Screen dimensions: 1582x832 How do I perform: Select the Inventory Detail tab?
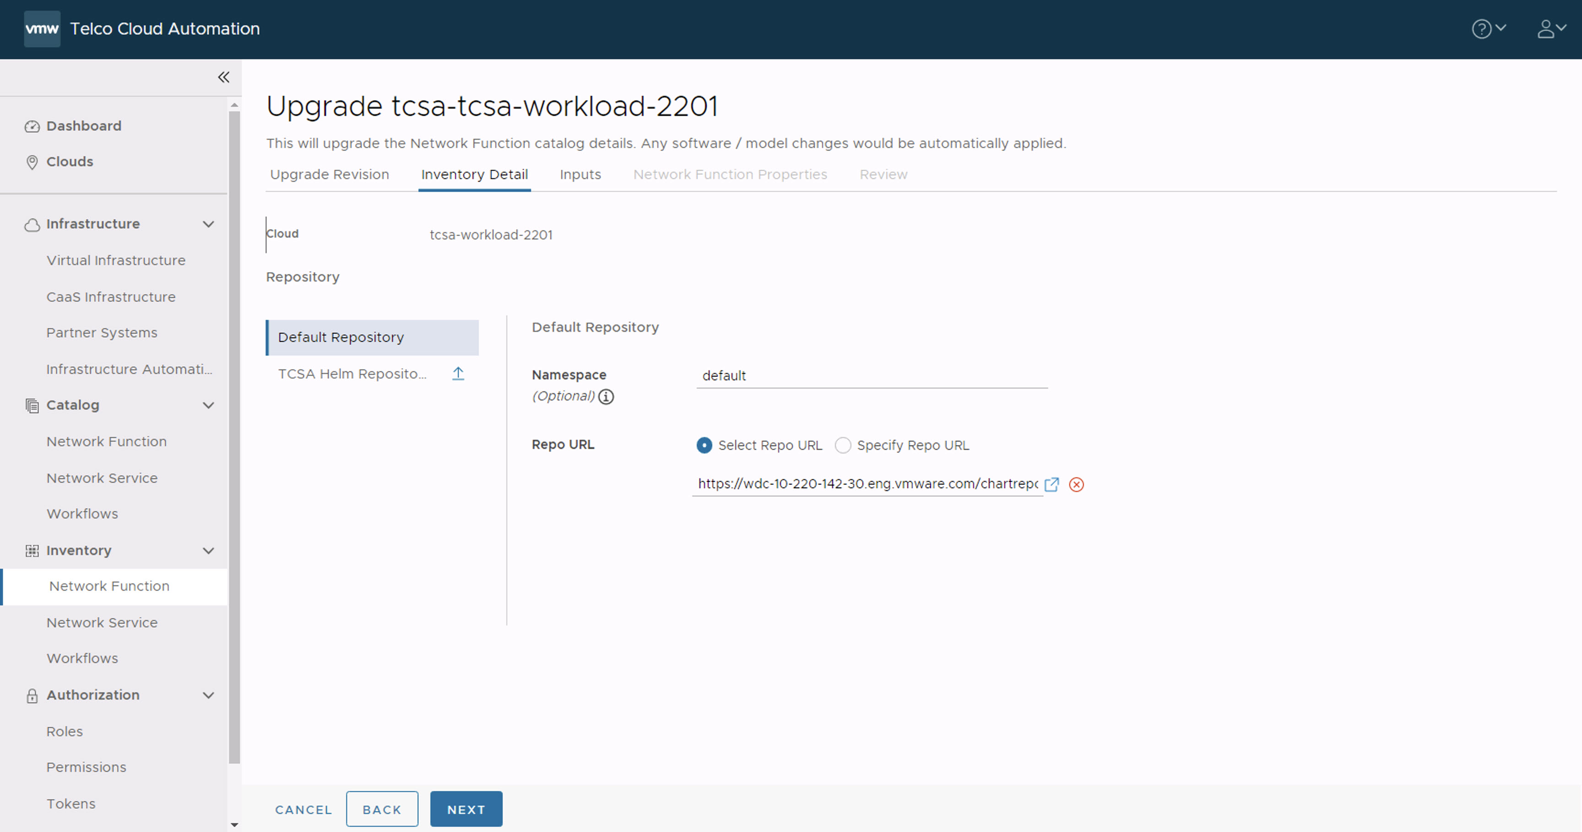474,174
